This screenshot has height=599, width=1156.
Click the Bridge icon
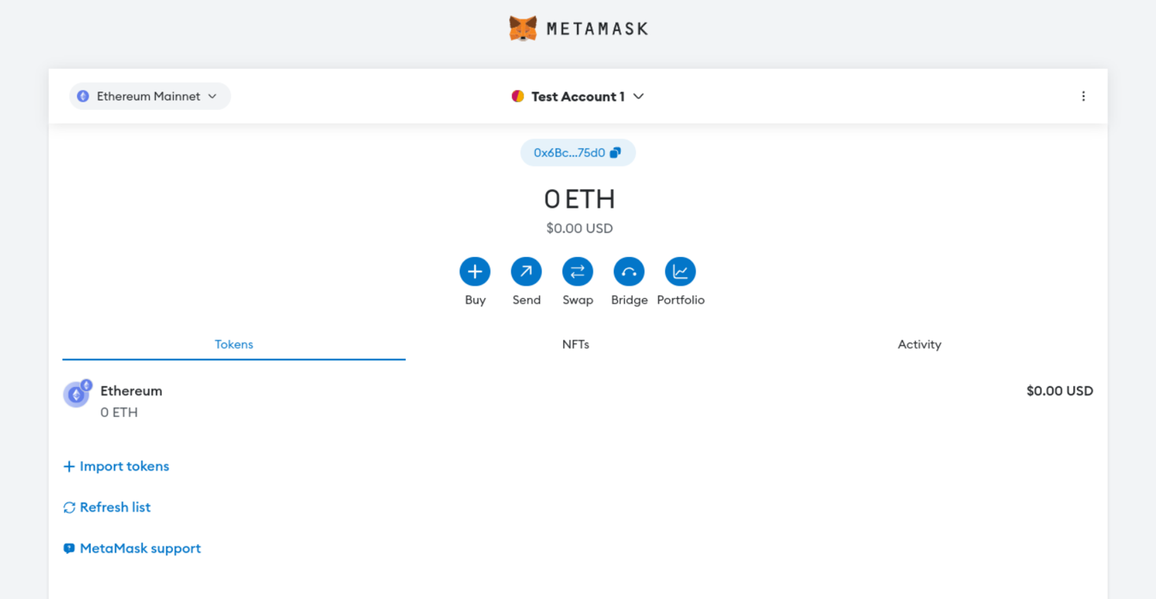pyautogui.click(x=629, y=271)
